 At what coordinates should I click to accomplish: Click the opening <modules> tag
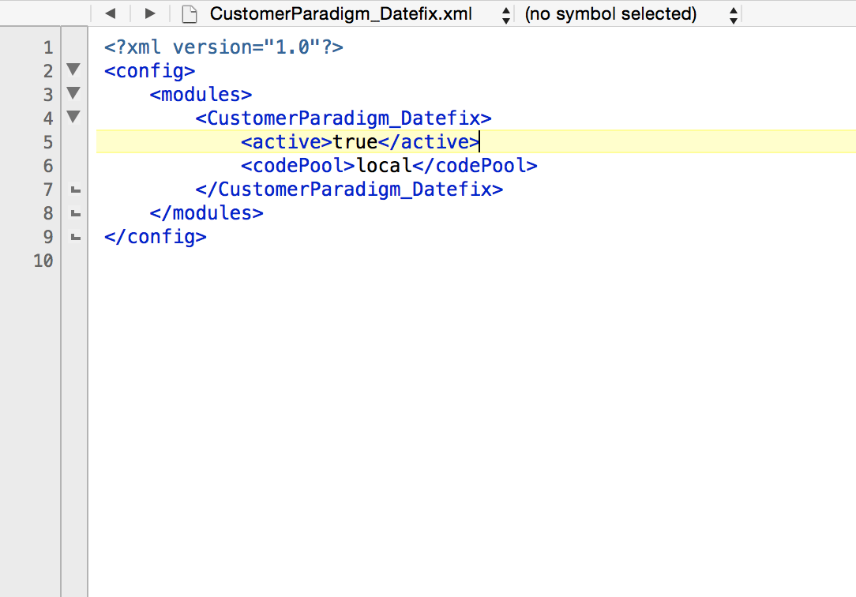click(201, 95)
